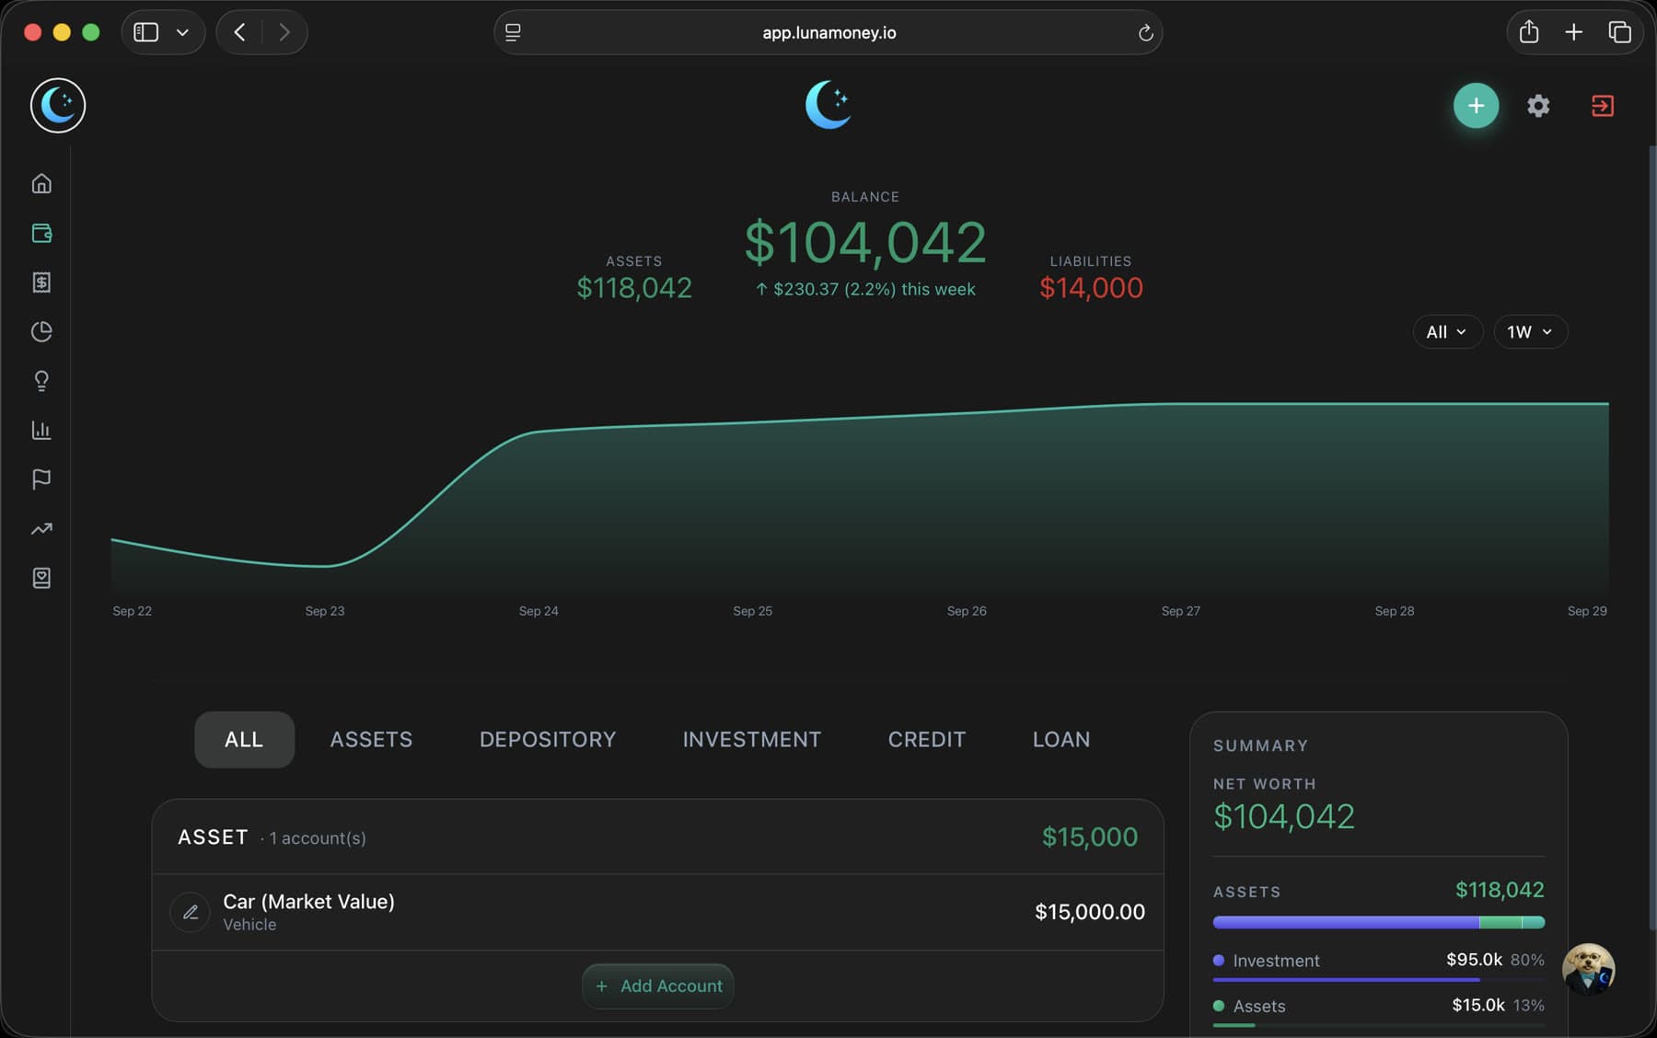This screenshot has height=1038, width=1657.
Task: Click the Assets row in Summary
Action: (1379, 1006)
